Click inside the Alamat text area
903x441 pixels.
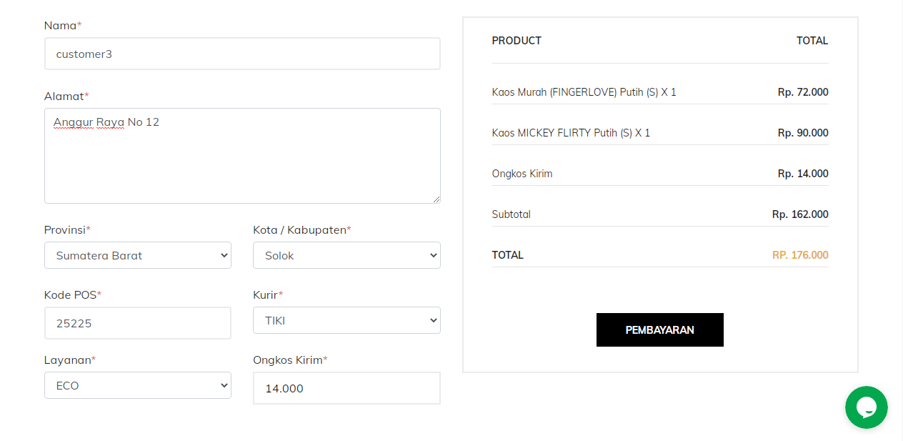point(242,156)
